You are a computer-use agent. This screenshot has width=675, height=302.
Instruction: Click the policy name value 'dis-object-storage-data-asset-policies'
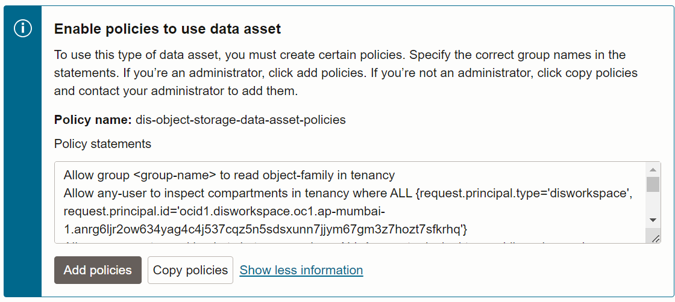240,120
